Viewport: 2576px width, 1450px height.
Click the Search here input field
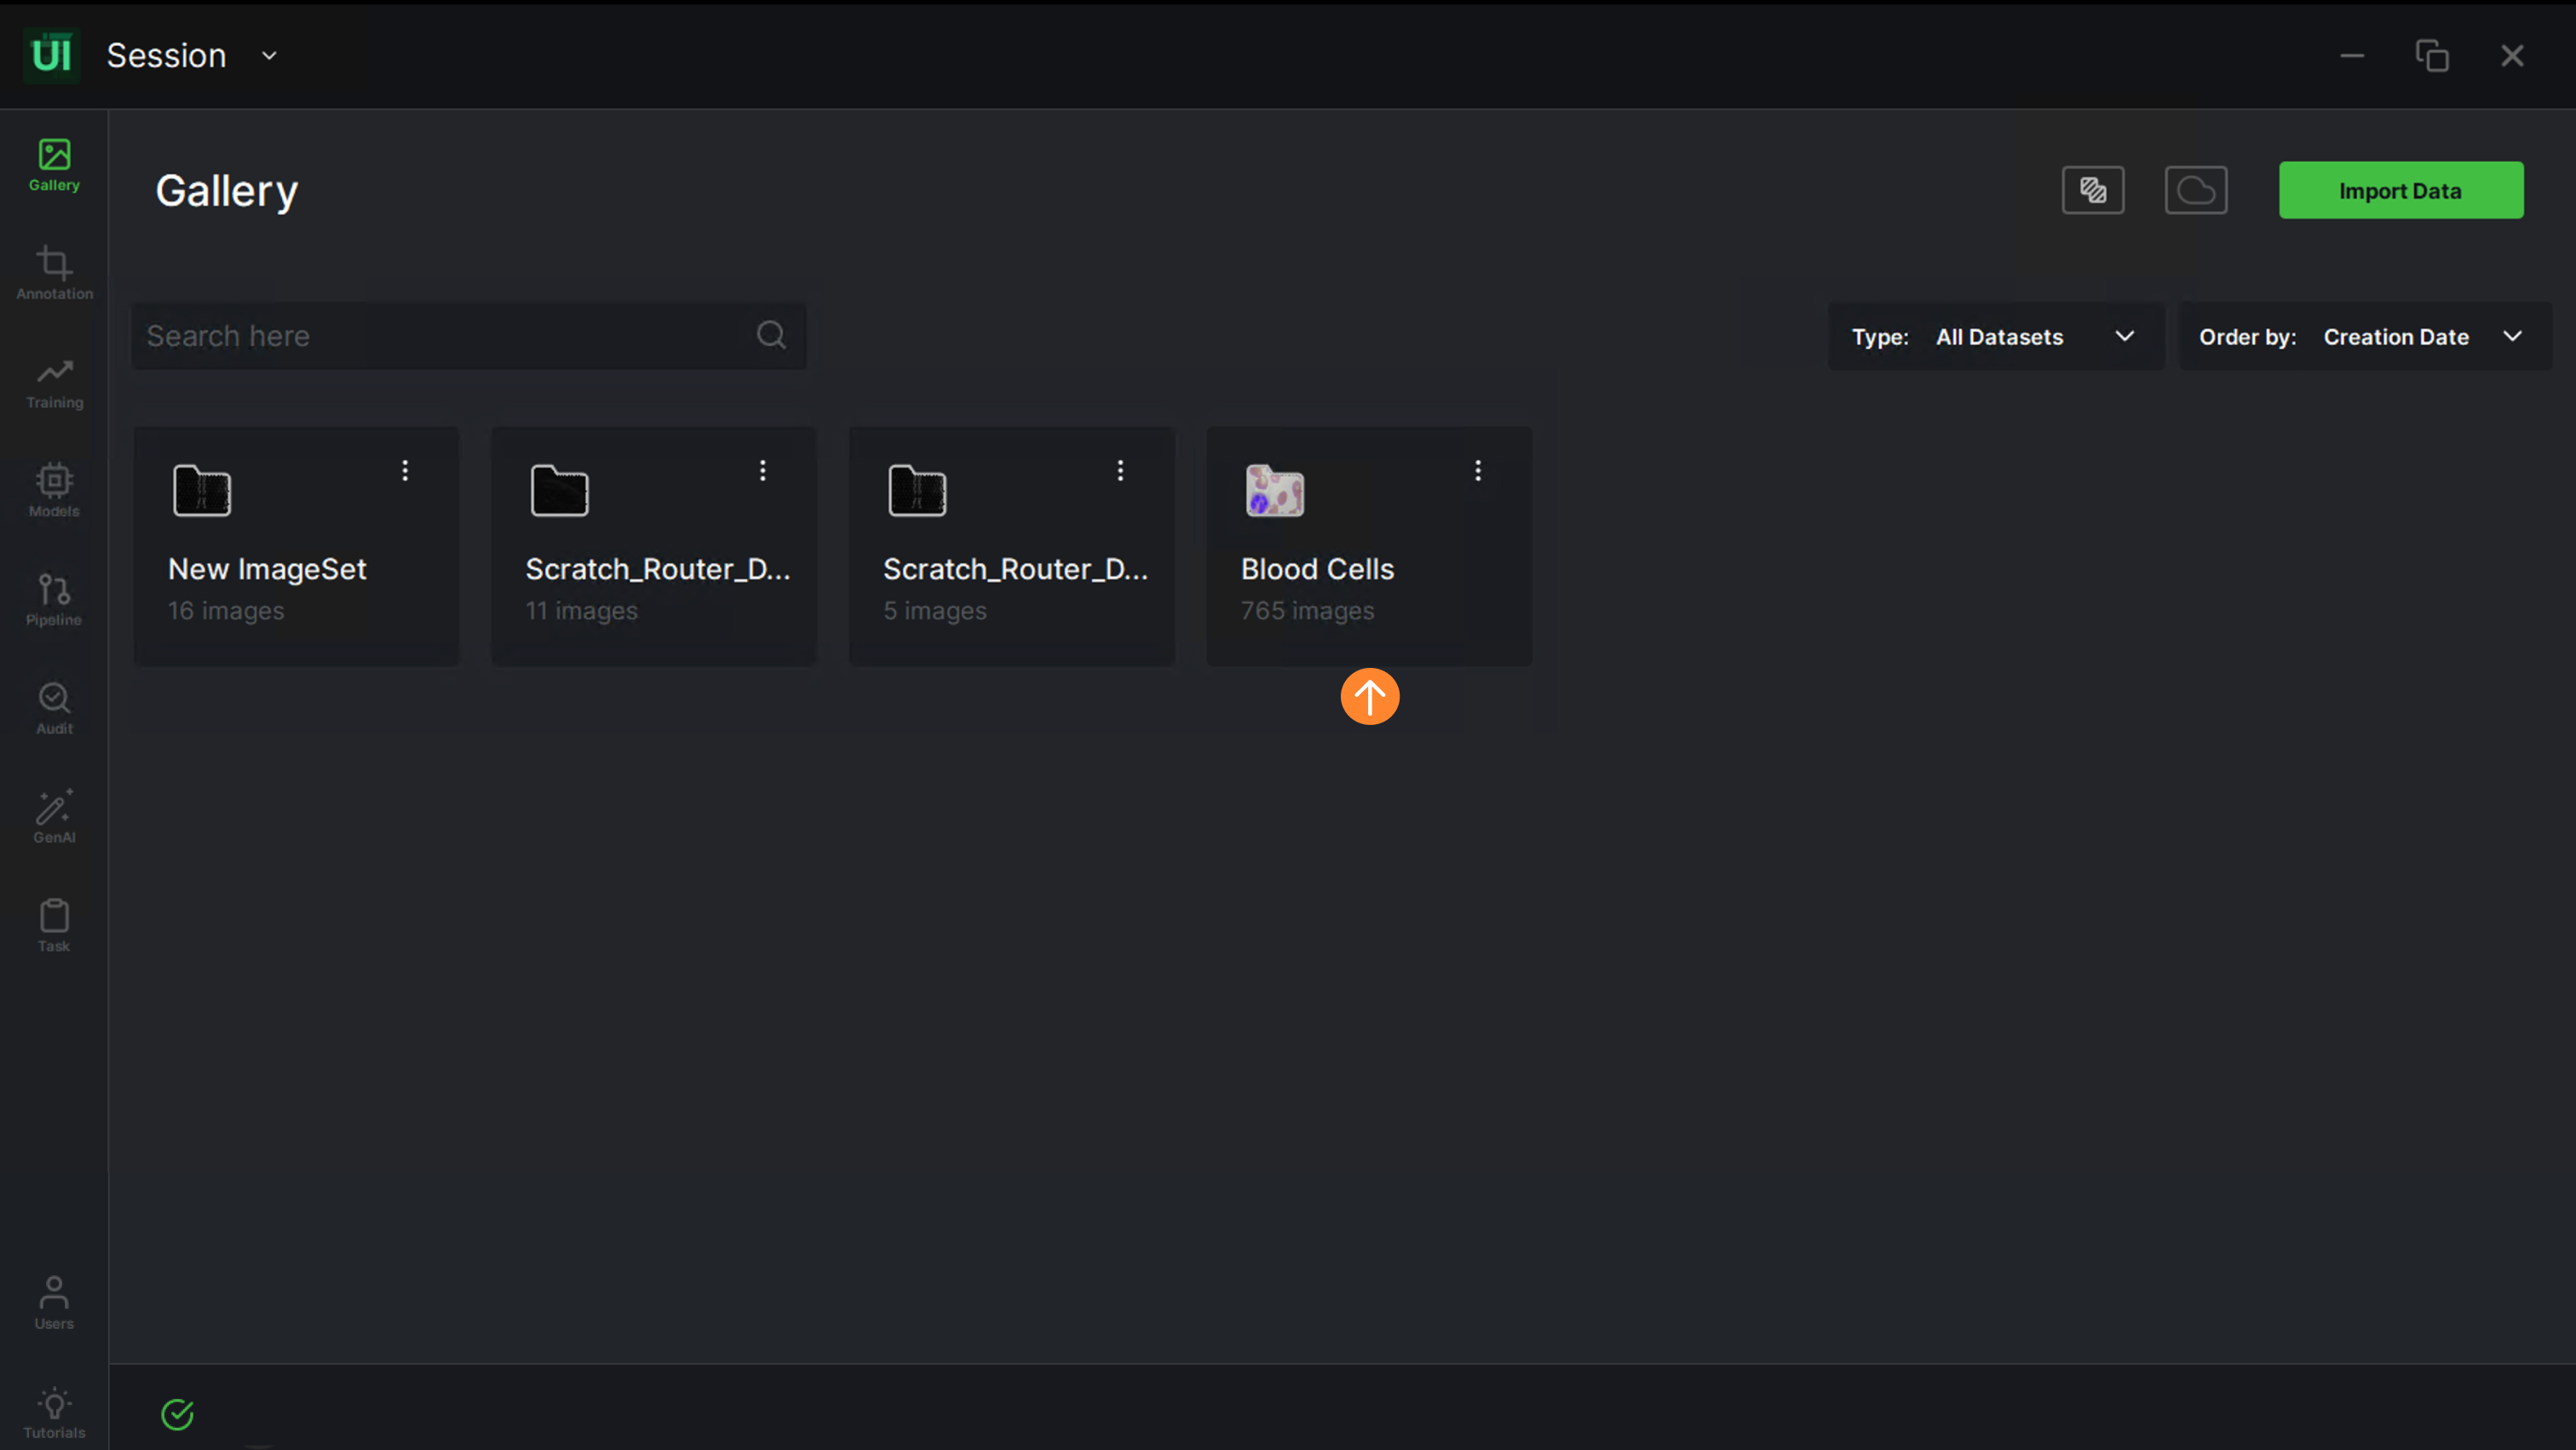pyautogui.click(x=445, y=336)
